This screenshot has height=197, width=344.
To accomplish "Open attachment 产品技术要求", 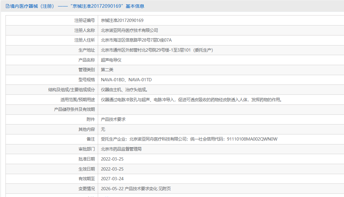I will (113, 119).
